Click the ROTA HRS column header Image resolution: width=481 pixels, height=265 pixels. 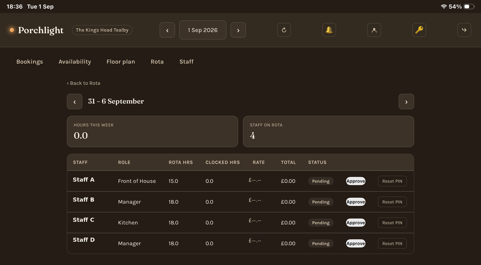[x=181, y=162]
